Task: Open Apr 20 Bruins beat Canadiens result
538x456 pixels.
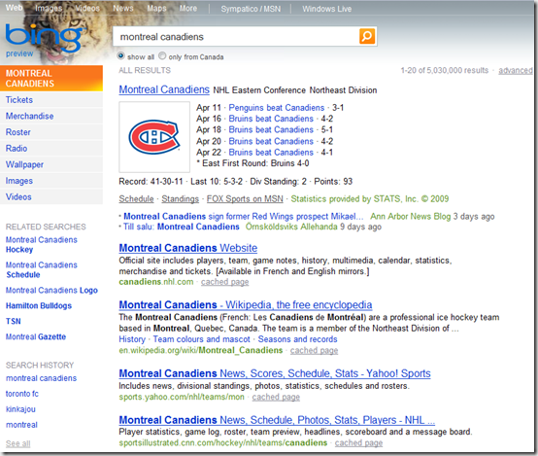Action: pyautogui.click(x=271, y=141)
